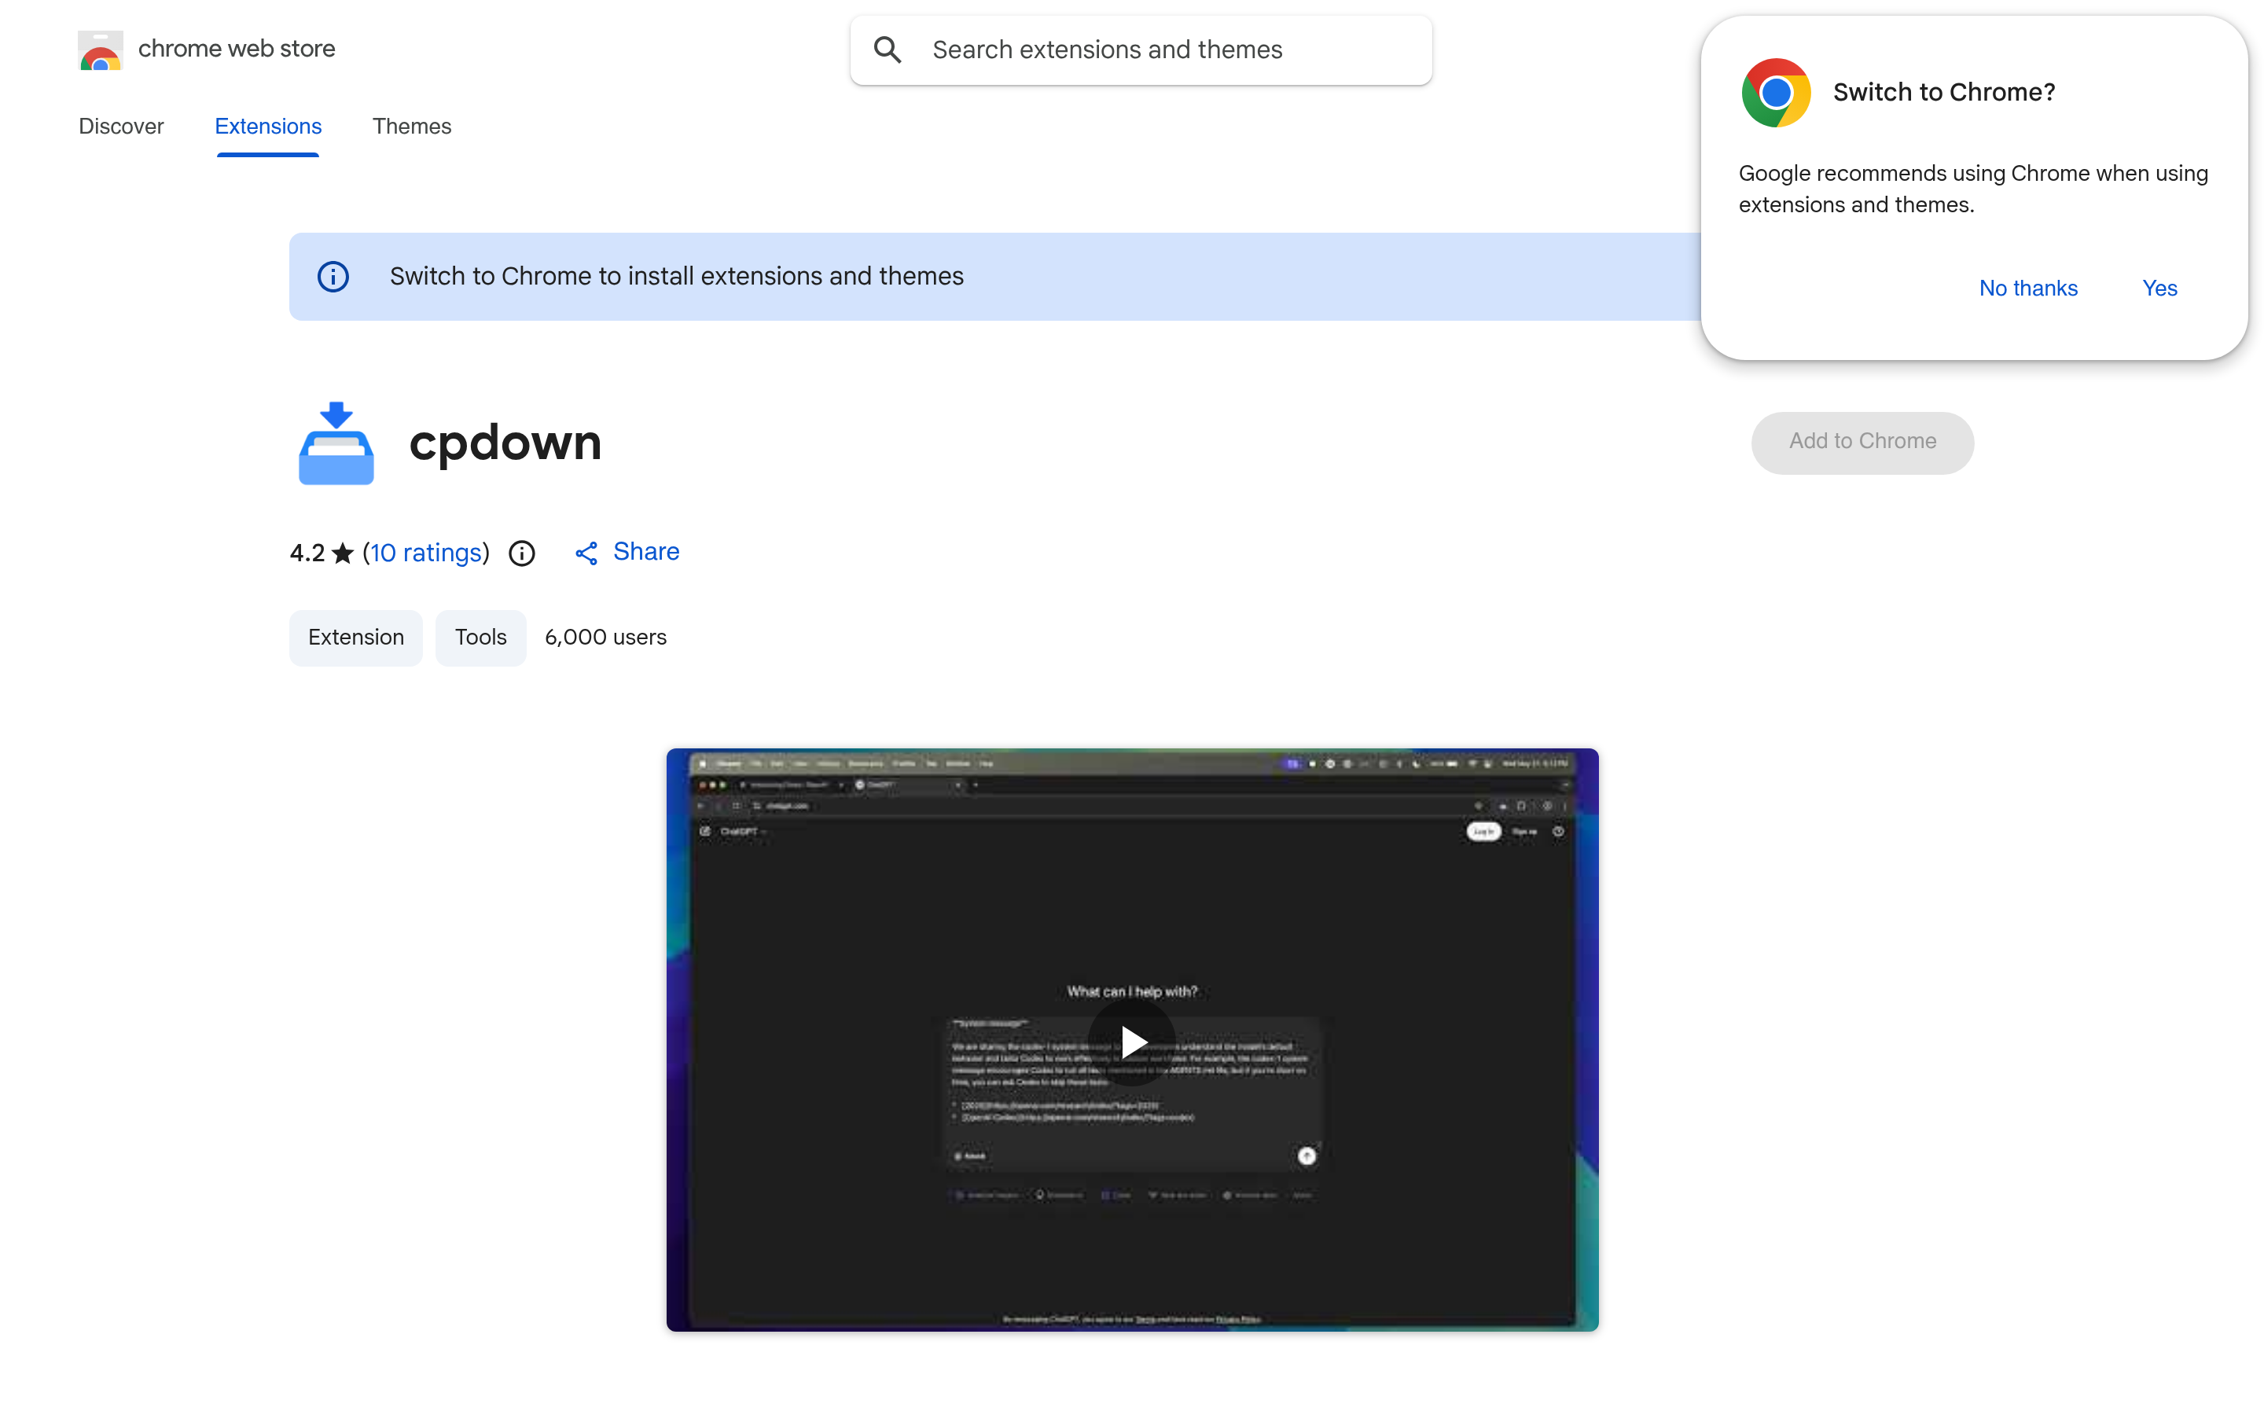Click the info icon in blue banner
This screenshot has width=2264, height=1415.
[333, 277]
